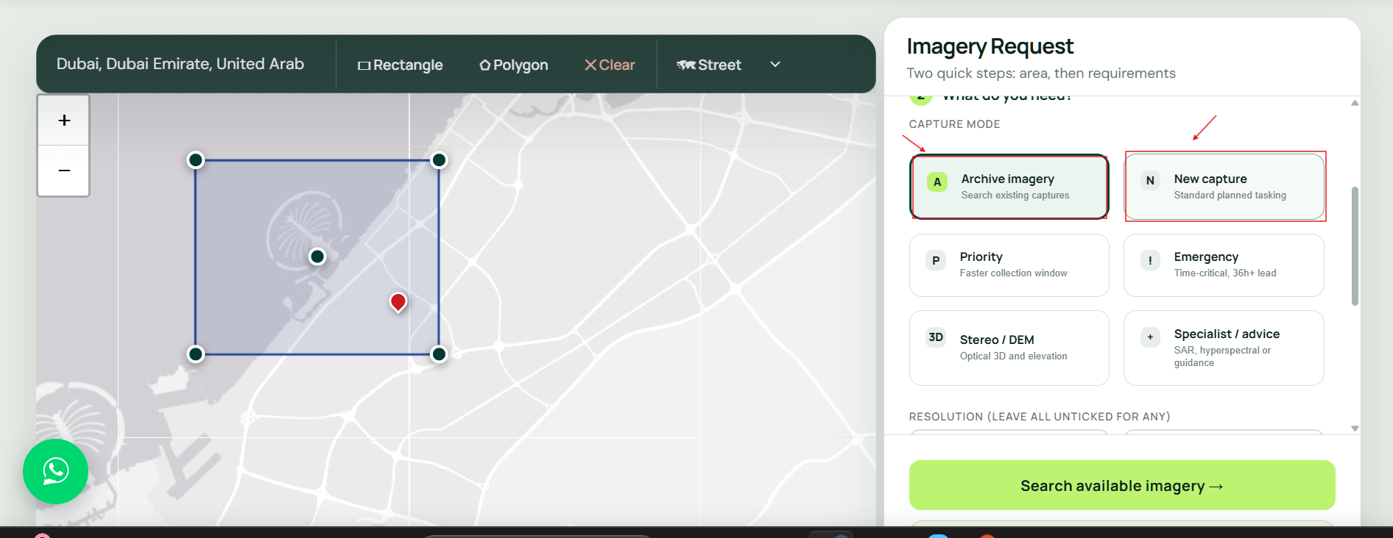The image size is (1393, 538).
Task: Click the 'CAPTURE MODE' label
Action: pos(954,124)
